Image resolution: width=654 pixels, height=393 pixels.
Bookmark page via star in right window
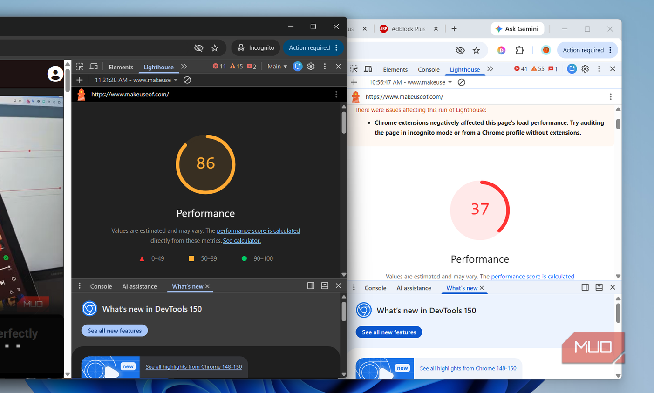(476, 50)
